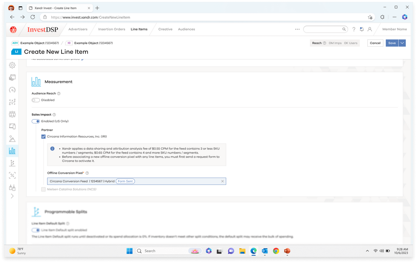Show Reach help tooltip icon
Screen dimensions: 417x263
pyautogui.click(x=325, y=43)
